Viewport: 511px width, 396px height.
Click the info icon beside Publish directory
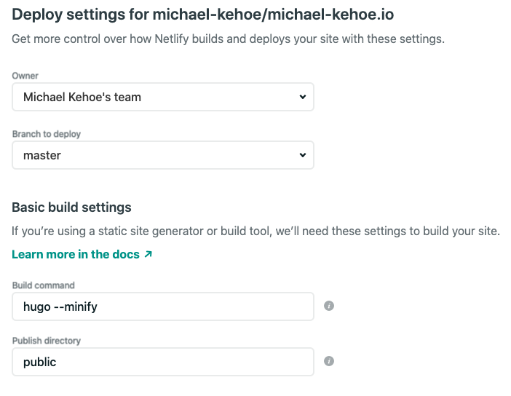[x=328, y=361]
